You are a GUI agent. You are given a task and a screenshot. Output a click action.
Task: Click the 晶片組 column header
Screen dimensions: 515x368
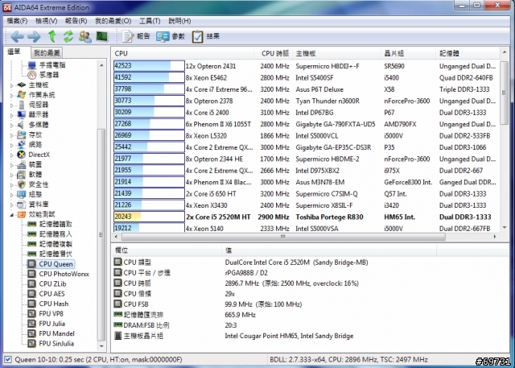coord(409,53)
